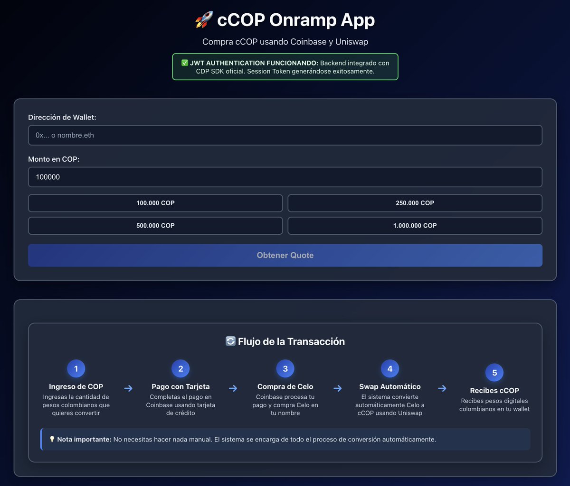570x486 pixels.
Task: Click the cCOP Onramp App heading
Action: point(296,20)
